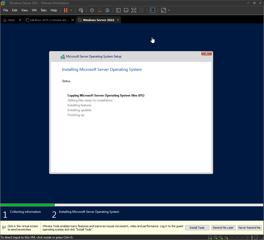Click Send Ctrl+Alt+Del toolbar icon

click(81, 10)
